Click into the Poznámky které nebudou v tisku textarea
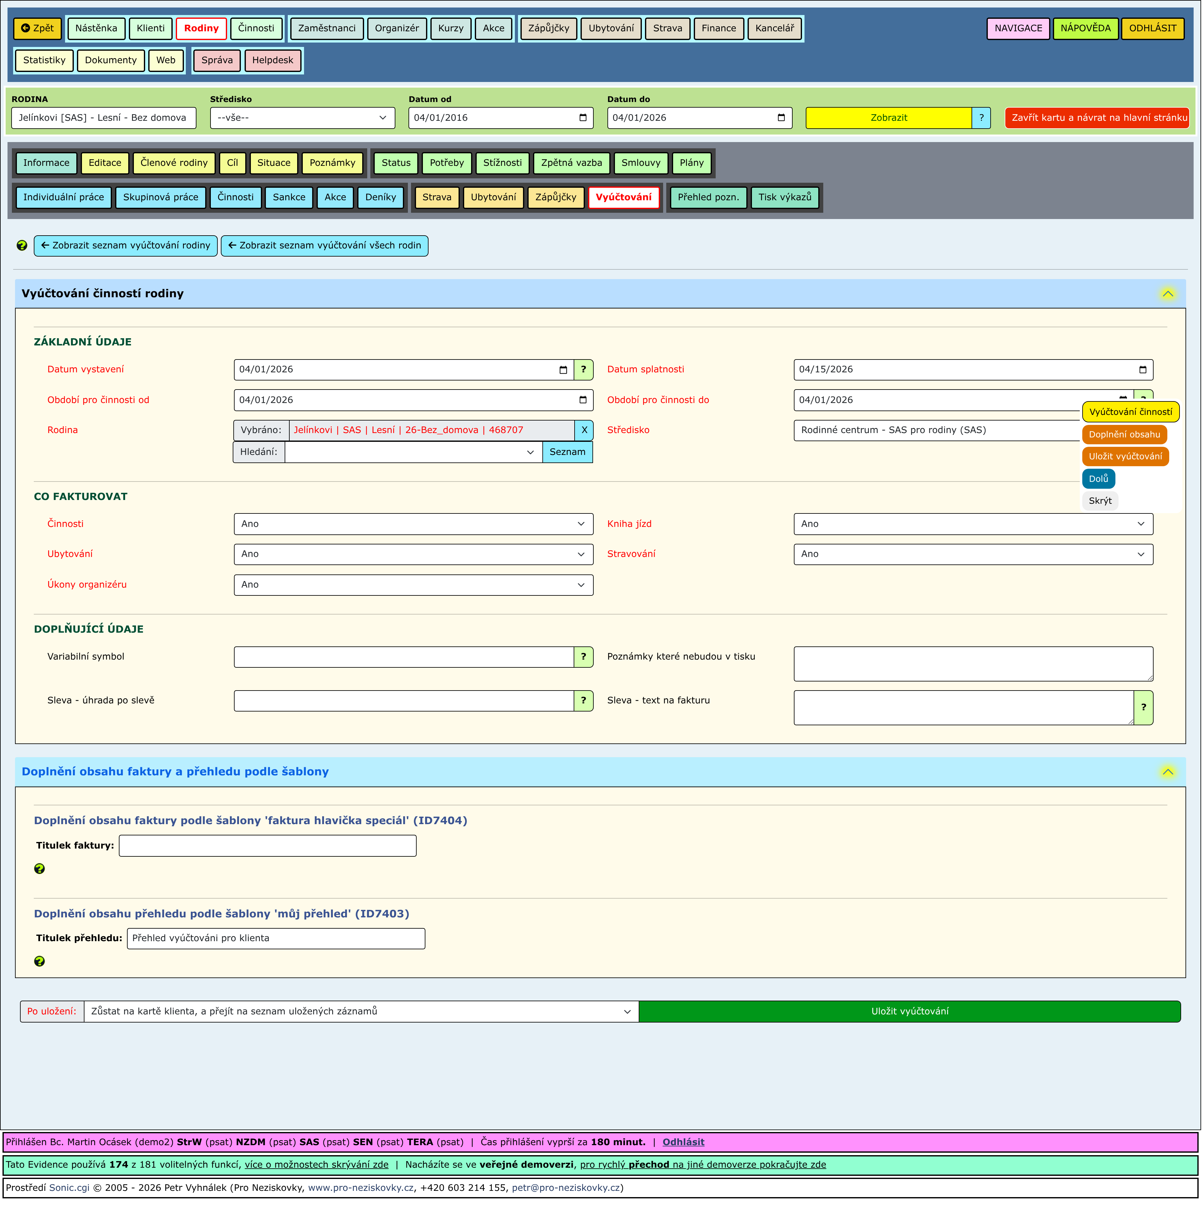The width and height of the screenshot is (1203, 1214). click(x=974, y=664)
